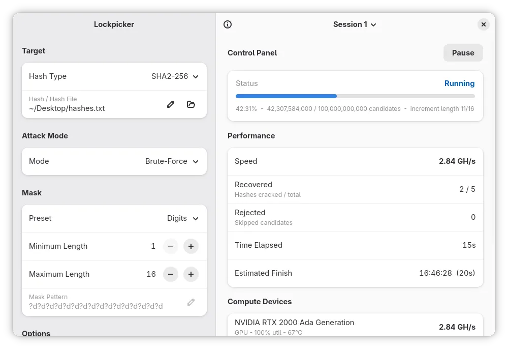This screenshot has width=508, height=349.
Task: Increase Maximum Length with plus
Action: 191,274
